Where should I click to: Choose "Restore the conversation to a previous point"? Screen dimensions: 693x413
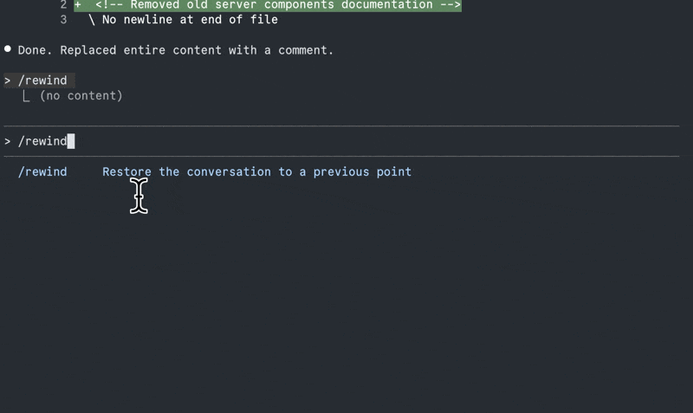[x=256, y=171]
